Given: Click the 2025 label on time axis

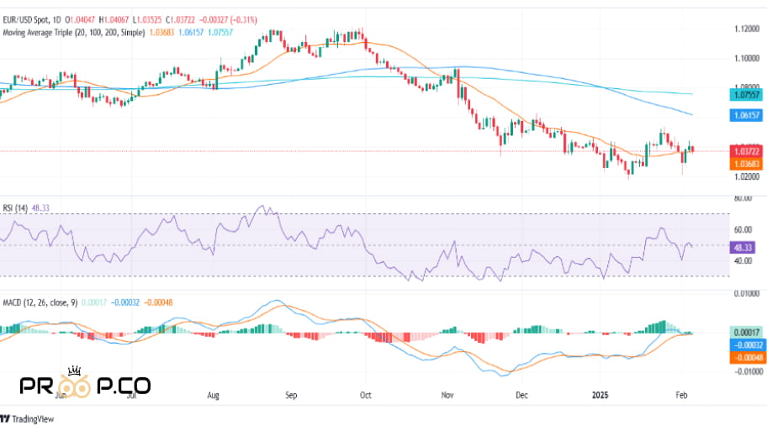Looking at the screenshot, I should (600, 395).
